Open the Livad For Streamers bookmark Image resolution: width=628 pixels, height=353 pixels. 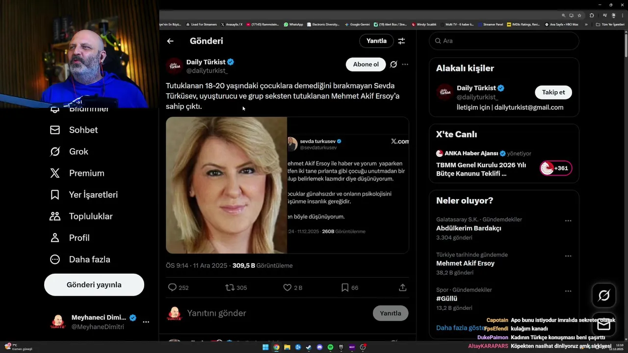[201, 25]
